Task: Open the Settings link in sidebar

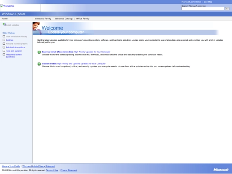Action: click(x=9, y=40)
